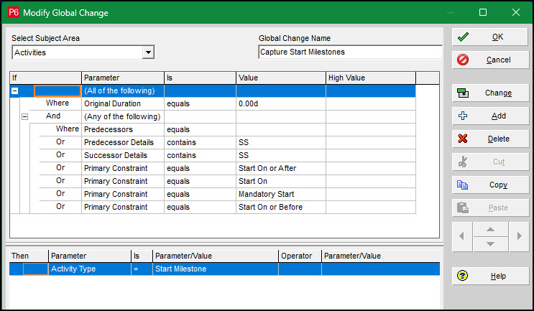Click the Copy icon
The width and height of the screenshot is (534, 311).
pyautogui.click(x=462, y=185)
